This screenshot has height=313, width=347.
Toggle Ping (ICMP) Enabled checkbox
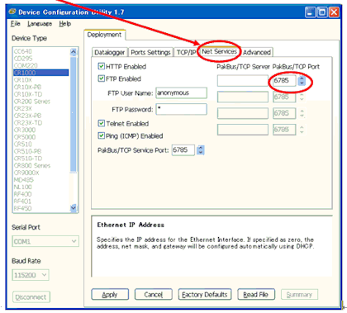point(102,135)
